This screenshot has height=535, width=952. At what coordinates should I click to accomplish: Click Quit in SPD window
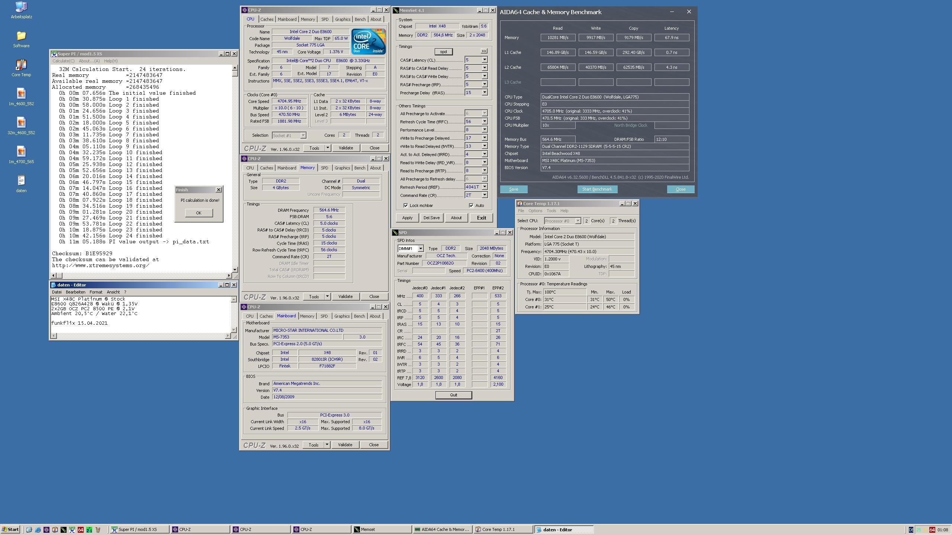click(x=453, y=395)
